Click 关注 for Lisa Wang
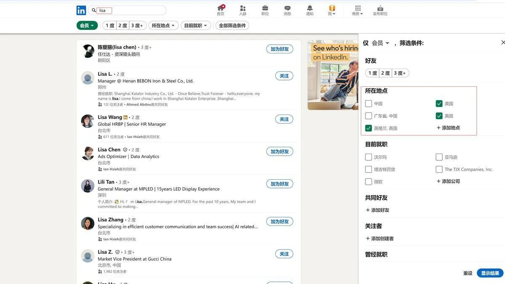Viewport: 505px width, 284px height. pos(284,119)
